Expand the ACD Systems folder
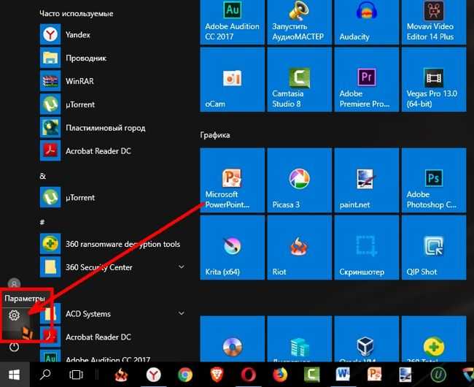Image resolution: width=474 pixels, height=387 pixels. click(113, 314)
